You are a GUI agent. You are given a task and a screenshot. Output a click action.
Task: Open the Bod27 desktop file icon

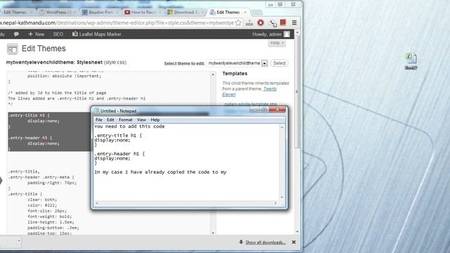click(411, 61)
